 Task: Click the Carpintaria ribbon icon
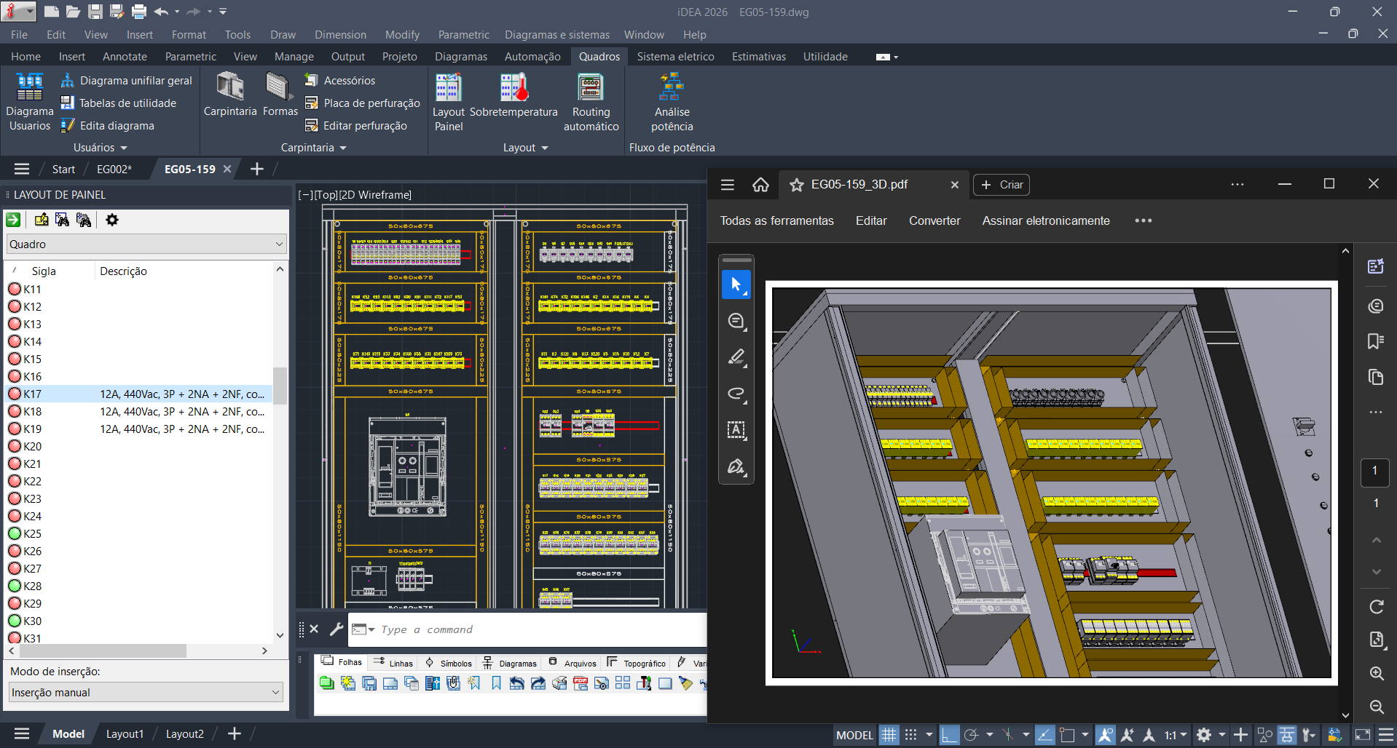[x=229, y=88]
